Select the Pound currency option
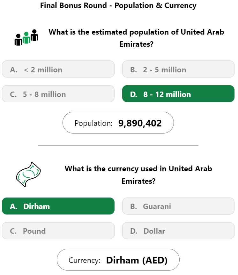This screenshot has height=275, width=238. 58,231
